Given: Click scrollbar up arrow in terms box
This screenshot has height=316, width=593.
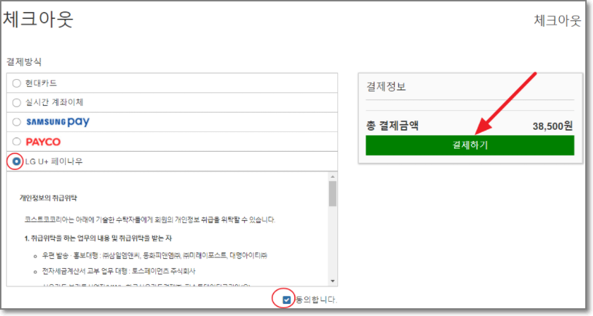Looking at the screenshot, I should (333, 176).
